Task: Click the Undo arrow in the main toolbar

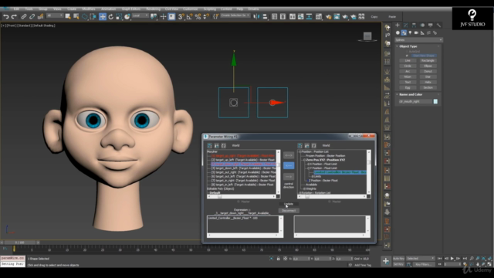Action: tap(6, 16)
